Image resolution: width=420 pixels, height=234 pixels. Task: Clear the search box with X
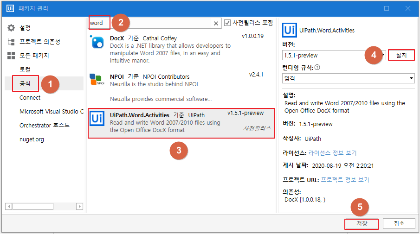point(216,24)
